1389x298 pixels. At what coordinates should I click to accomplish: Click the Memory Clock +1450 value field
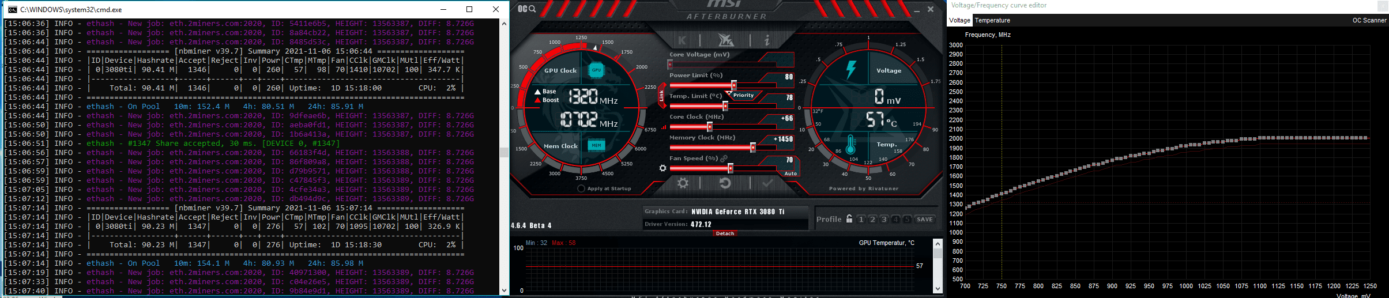[x=783, y=139]
